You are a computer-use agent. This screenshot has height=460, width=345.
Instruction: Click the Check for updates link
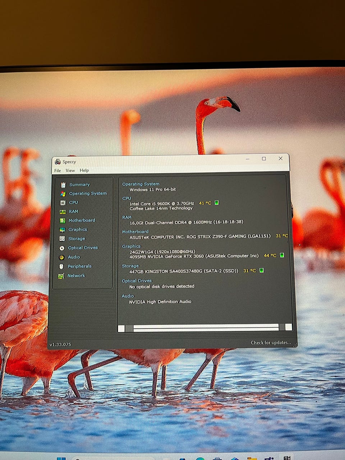click(271, 342)
